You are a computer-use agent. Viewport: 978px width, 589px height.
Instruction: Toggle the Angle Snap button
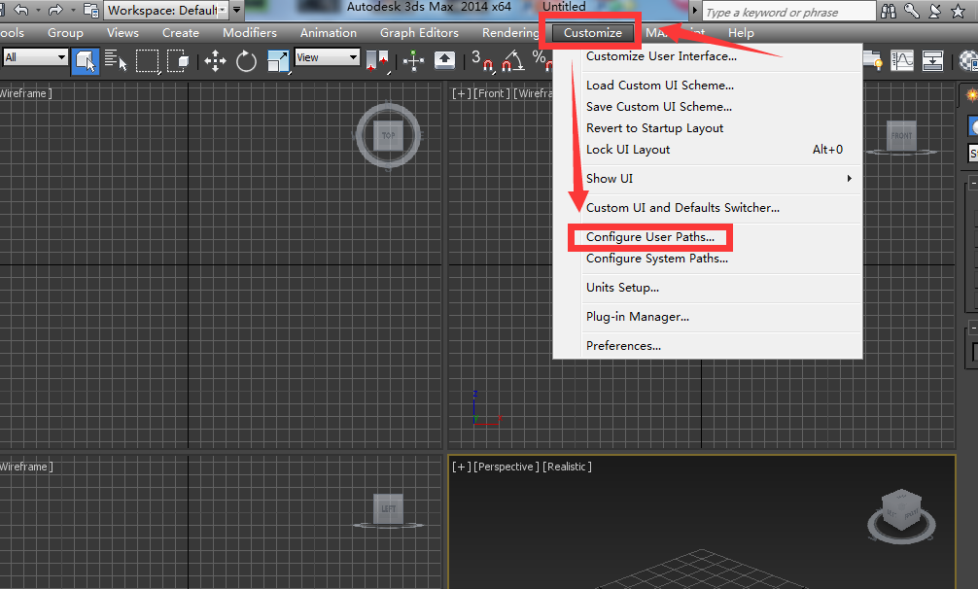(x=512, y=61)
